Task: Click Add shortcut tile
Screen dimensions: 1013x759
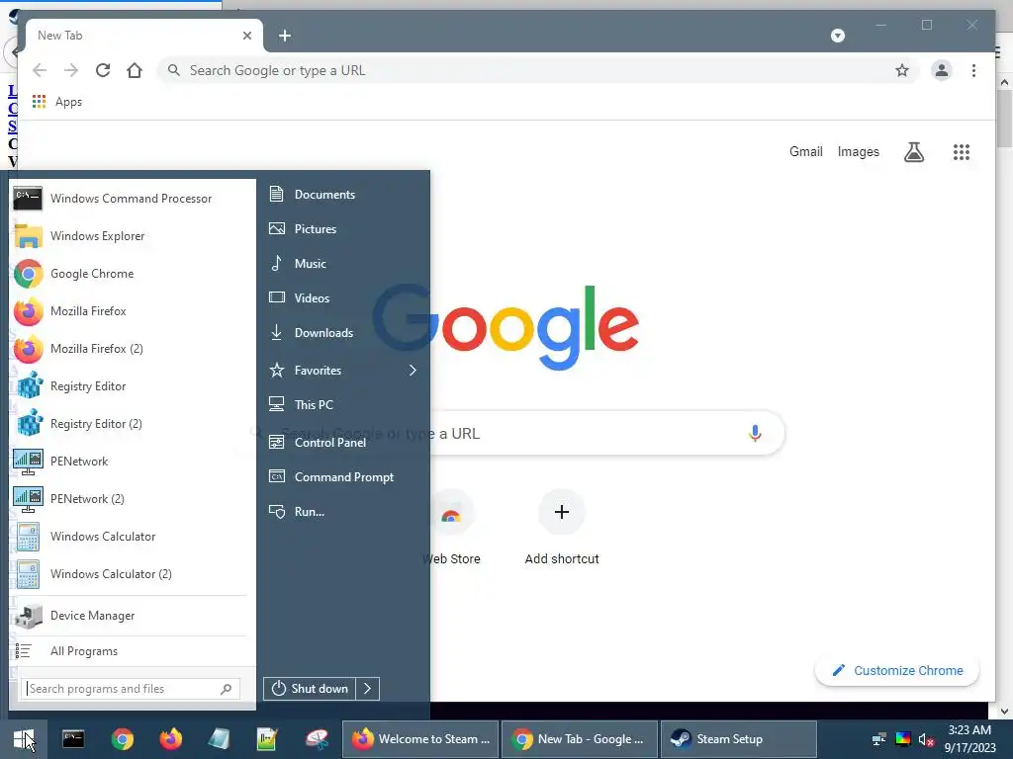Action: pos(562,528)
